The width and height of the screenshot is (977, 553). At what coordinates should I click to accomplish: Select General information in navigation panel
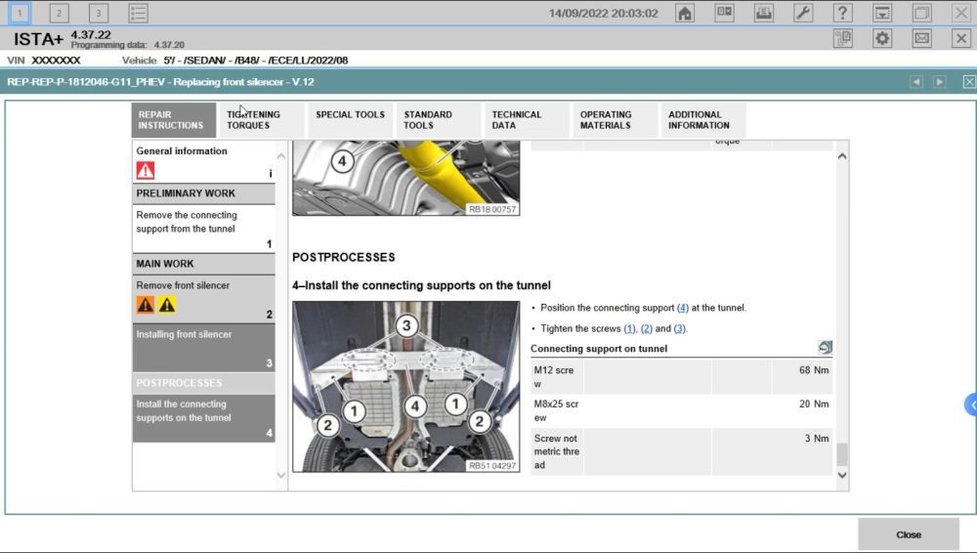click(x=203, y=162)
